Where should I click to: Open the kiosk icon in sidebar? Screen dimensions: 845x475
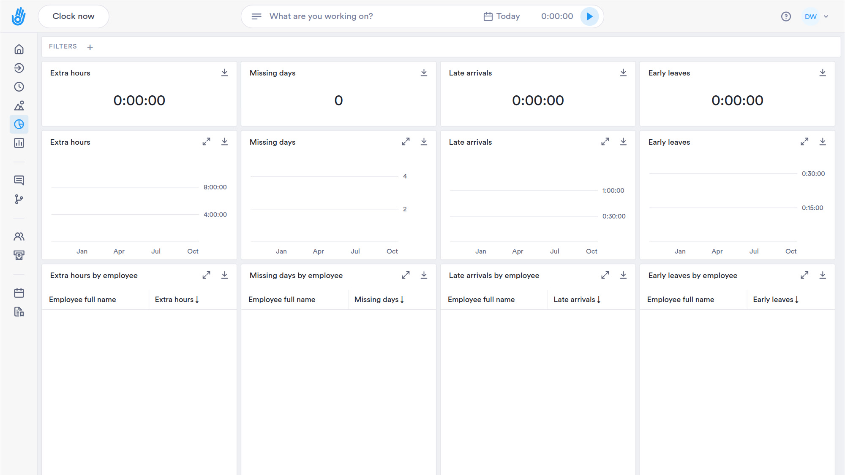coord(19,255)
